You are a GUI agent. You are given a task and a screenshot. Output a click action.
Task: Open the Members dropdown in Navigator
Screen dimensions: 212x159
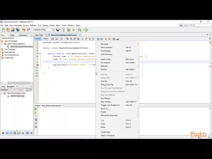8,90
